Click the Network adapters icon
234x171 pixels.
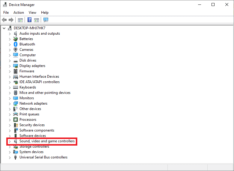[x=16, y=103]
